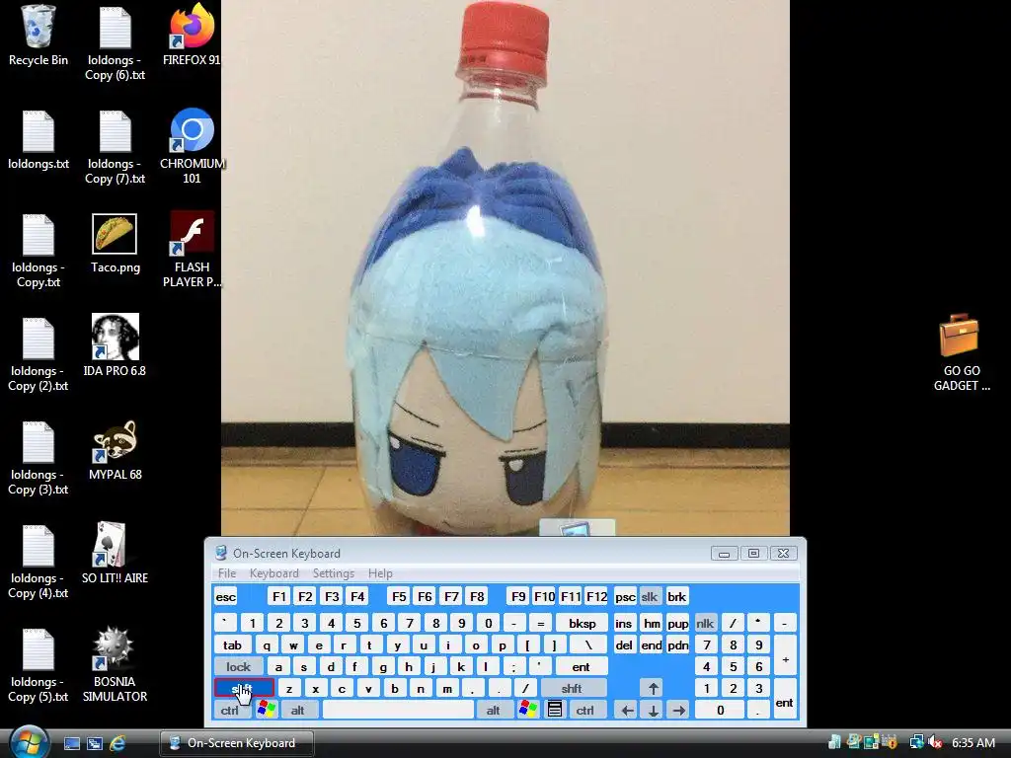Click the down arrow key
The width and height of the screenshot is (1011, 758).
coord(653,711)
